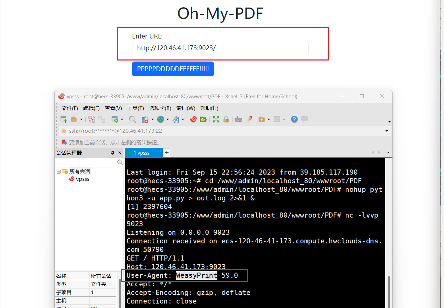Open the 文件(F) menu
This screenshot has height=308, width=444.
tap(70, 108)
